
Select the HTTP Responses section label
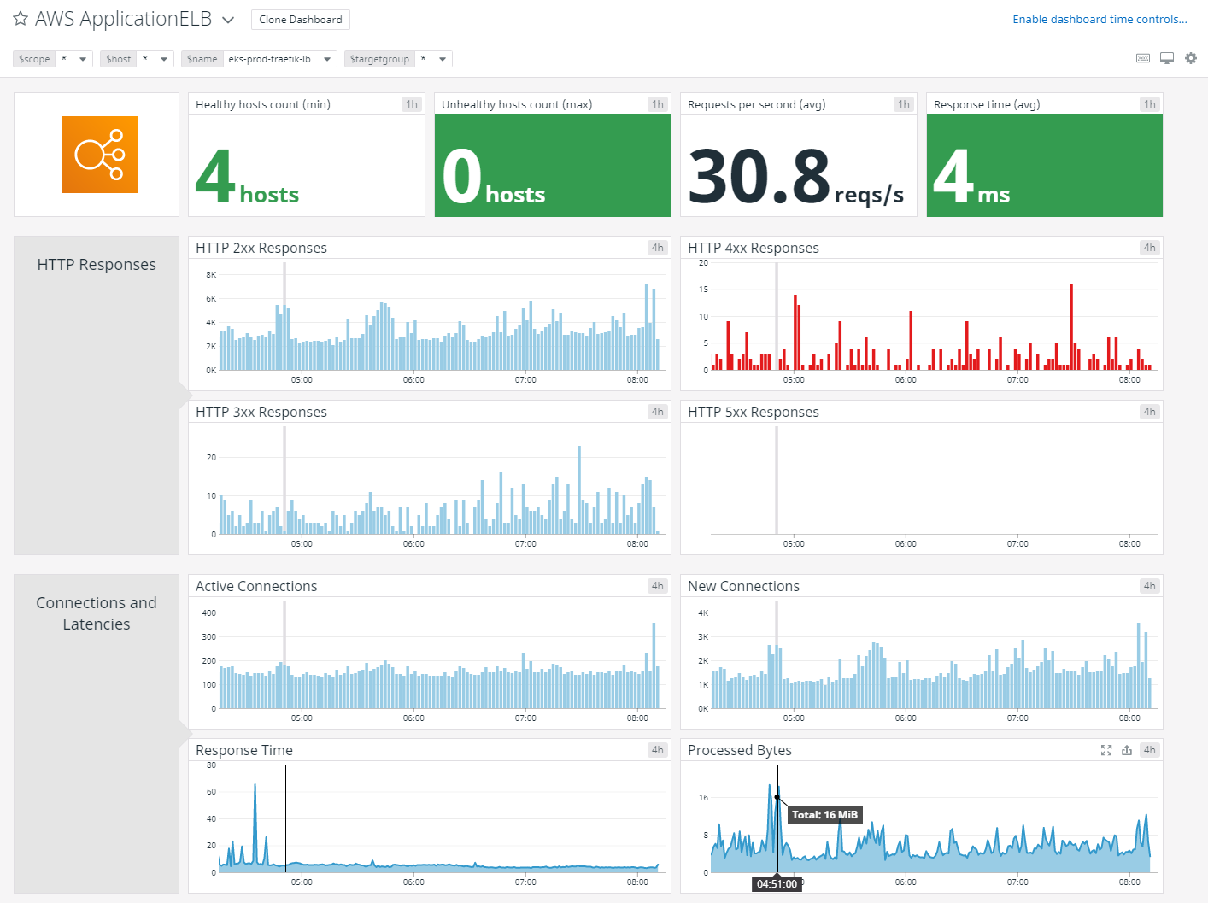tap(96, 264)
